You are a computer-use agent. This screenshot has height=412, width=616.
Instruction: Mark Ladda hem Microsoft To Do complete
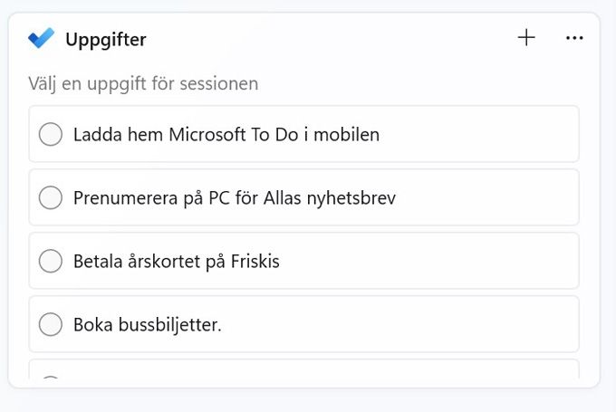click(x=51, y=134)
